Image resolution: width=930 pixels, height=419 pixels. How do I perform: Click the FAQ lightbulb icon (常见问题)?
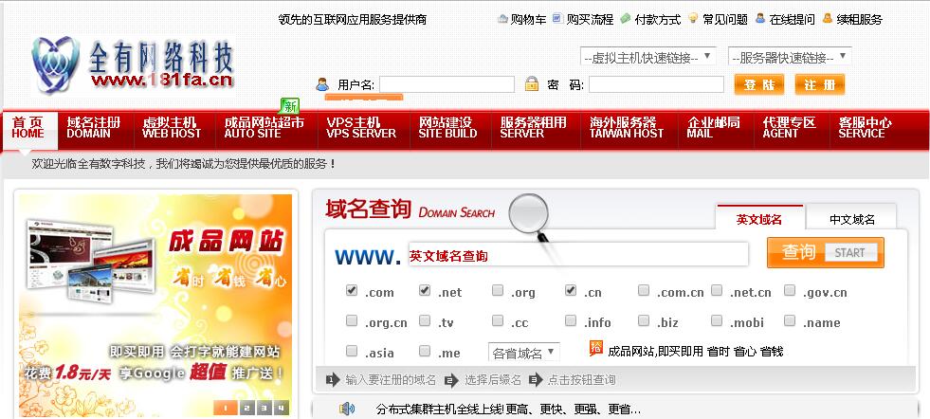(693, 19)
